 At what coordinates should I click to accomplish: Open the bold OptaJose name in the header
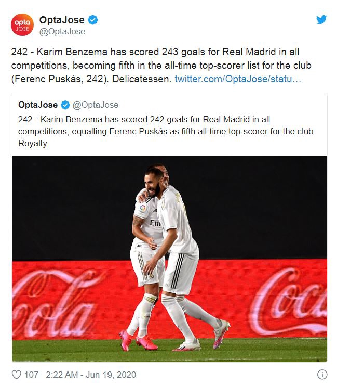pos(62,20)
